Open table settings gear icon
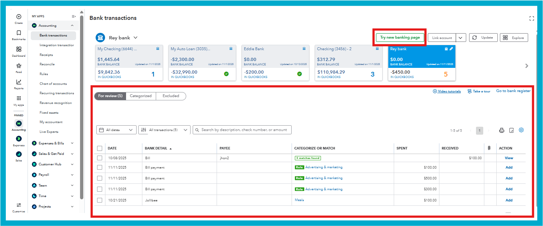Image resolution: width=543 pixels, height=226 pixels. (x=521, y=130)
